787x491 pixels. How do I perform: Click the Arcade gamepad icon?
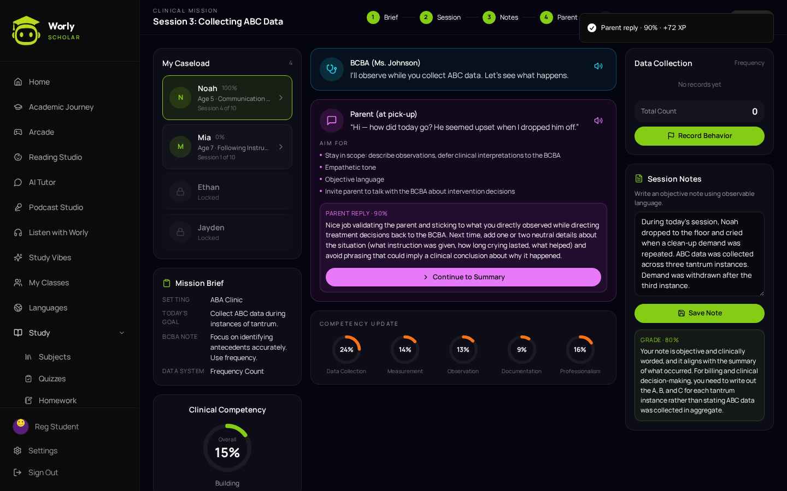(x=18, y=132)
